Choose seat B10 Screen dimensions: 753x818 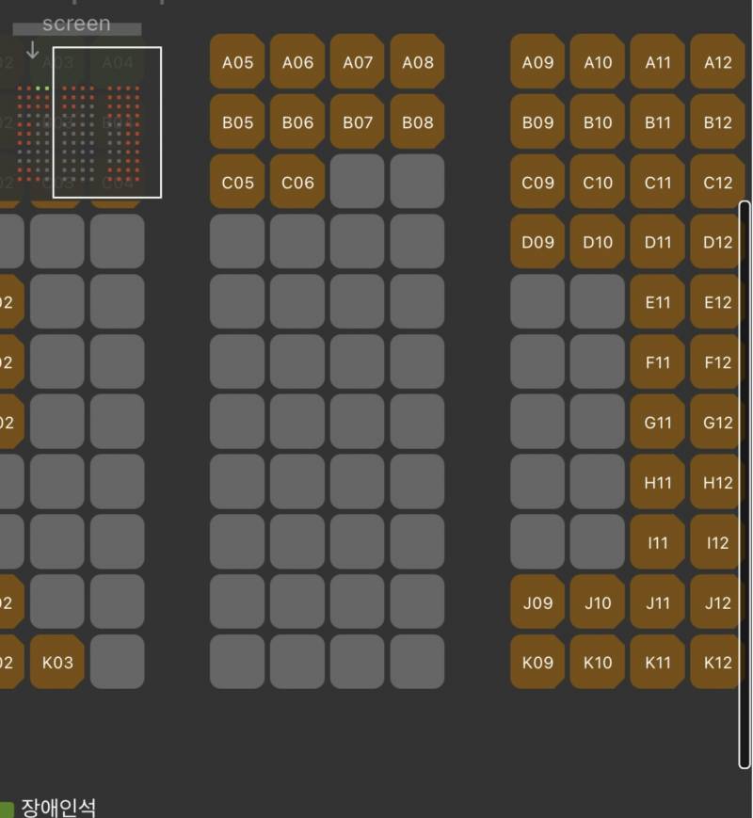tap(598, 122)
